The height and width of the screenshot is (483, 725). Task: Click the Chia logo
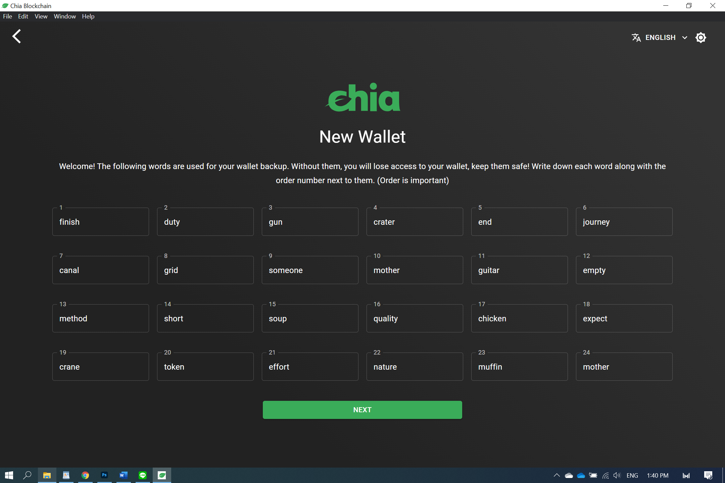(362, 97)
